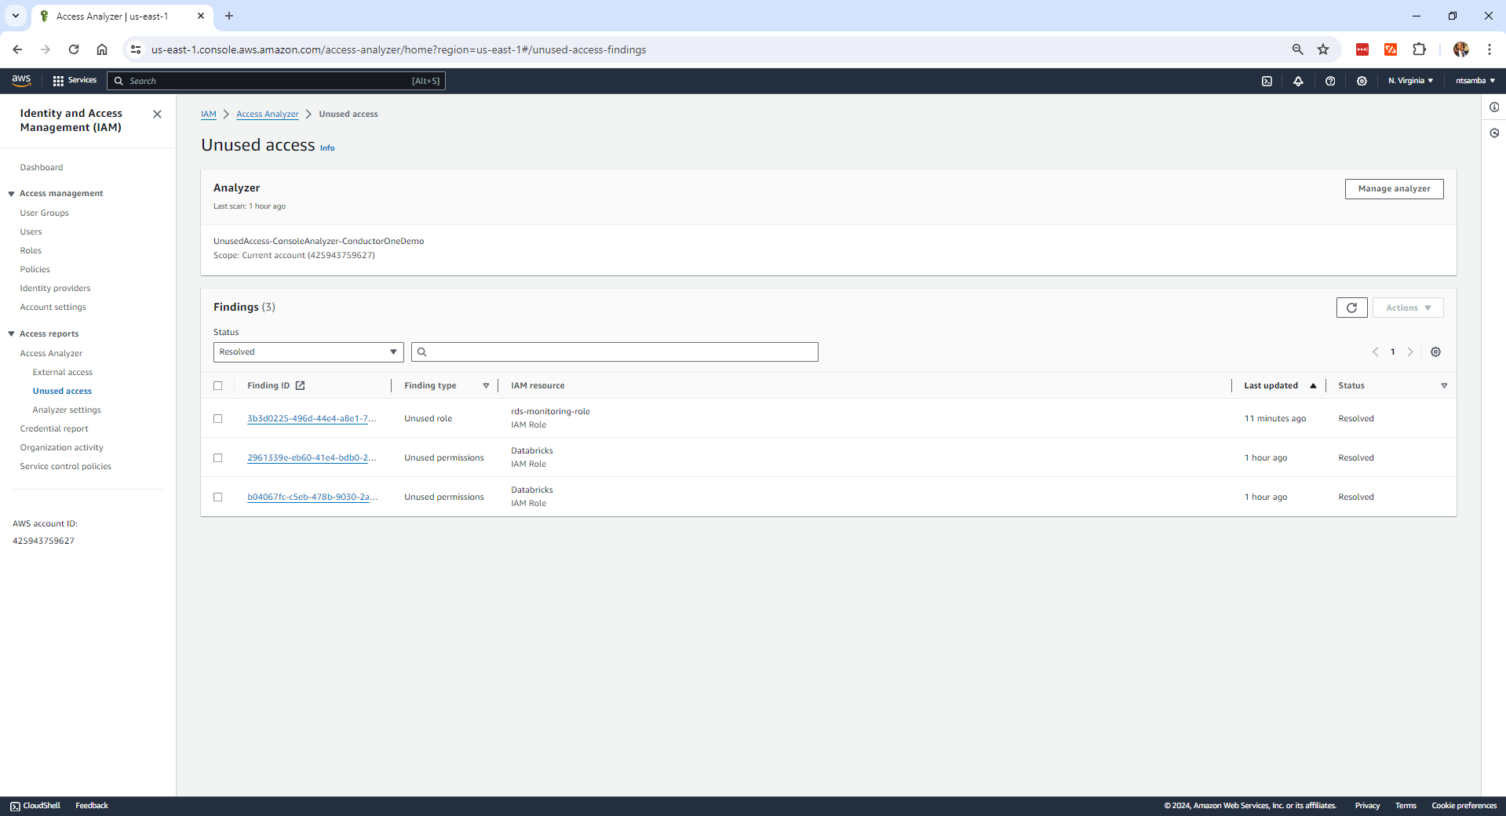1506x816 pixels.
Task: Refresh the findings list
Action: pos(1351,308)
